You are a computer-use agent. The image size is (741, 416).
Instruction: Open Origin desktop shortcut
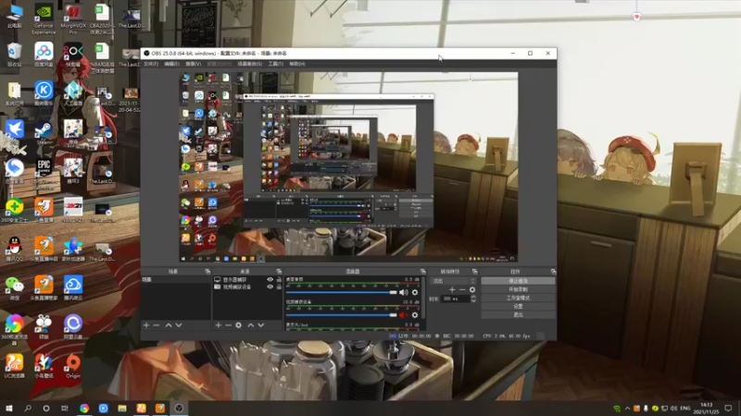(x=73, y=366)
